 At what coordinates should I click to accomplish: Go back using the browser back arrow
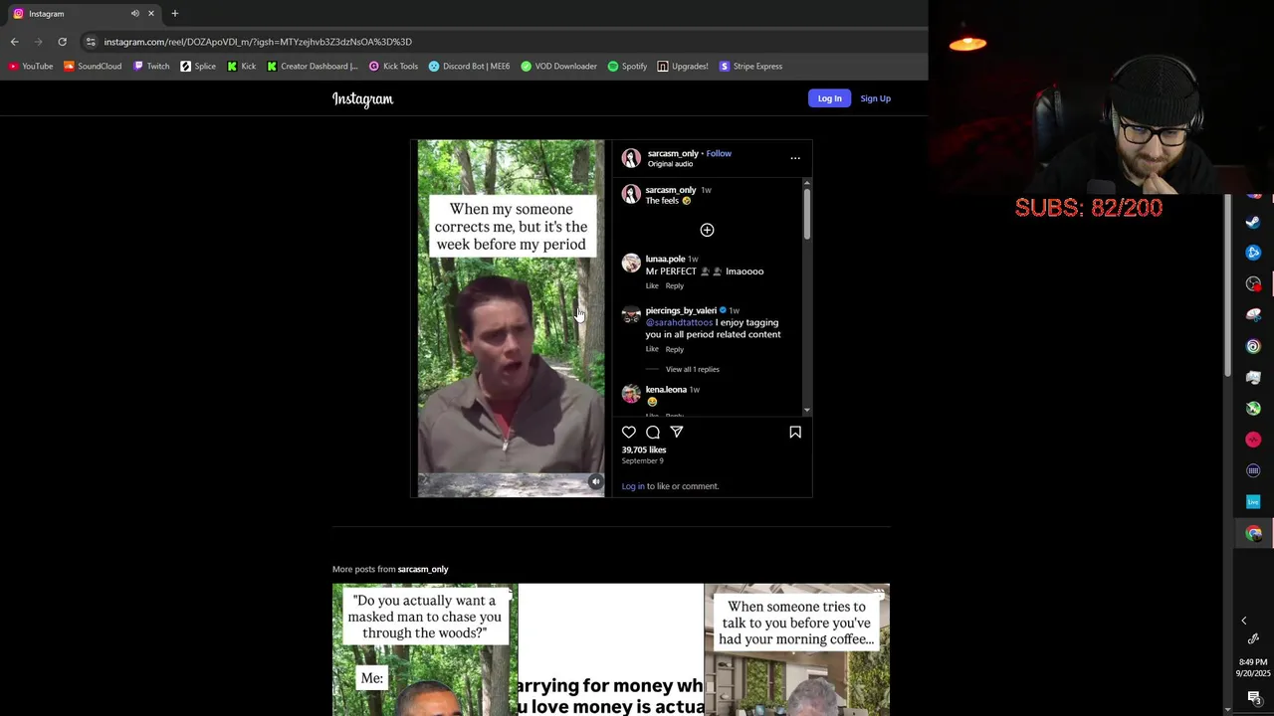pyautogui.click(x=14, y=42)
